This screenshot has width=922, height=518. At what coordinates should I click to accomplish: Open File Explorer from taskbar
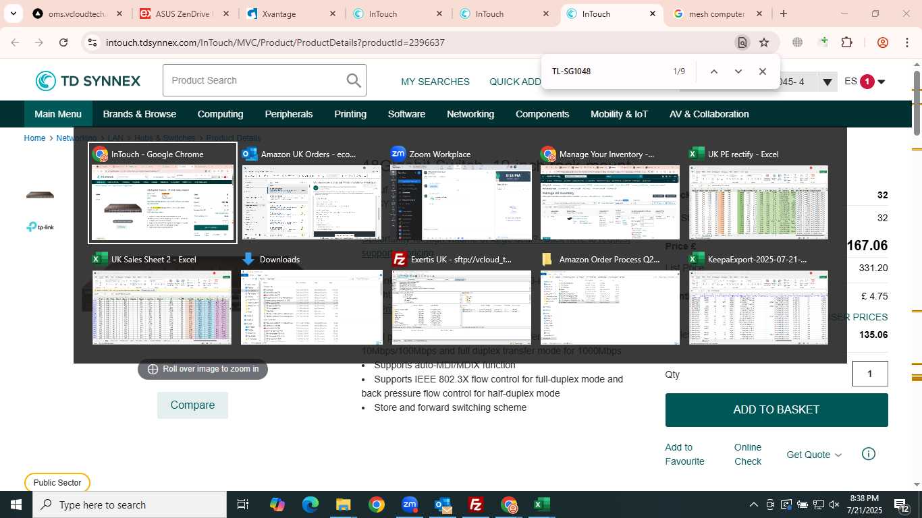tap(343, 505)
